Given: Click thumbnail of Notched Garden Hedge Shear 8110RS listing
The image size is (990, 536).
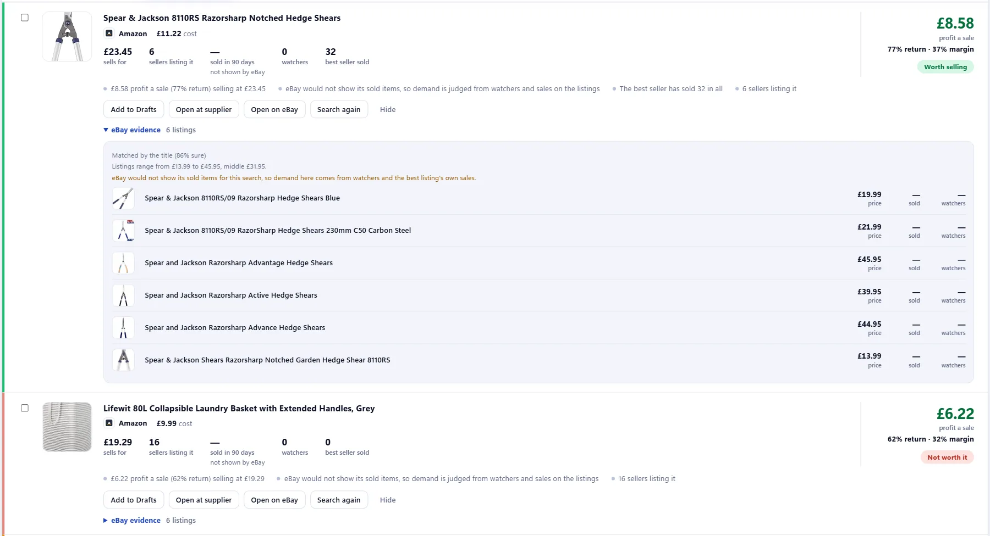Looking at the screenshot, I should coord(123,360).
